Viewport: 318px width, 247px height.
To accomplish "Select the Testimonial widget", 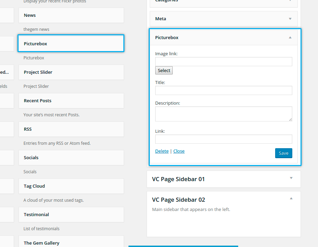I will click(x=71, y=215).
